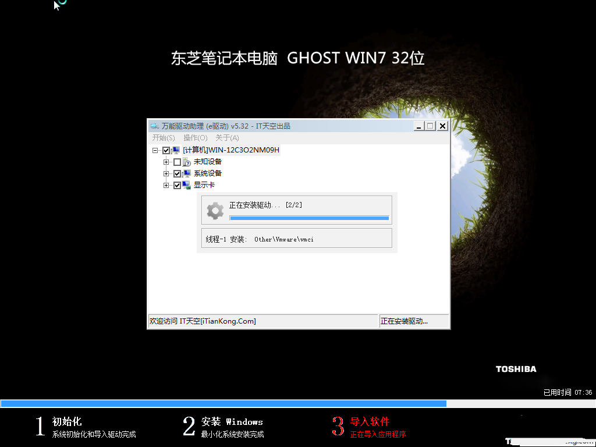Click the 未知设备 question-mark device icon
Screen dimensions: 596x447
pyautogui.click(x=187, y=162)
